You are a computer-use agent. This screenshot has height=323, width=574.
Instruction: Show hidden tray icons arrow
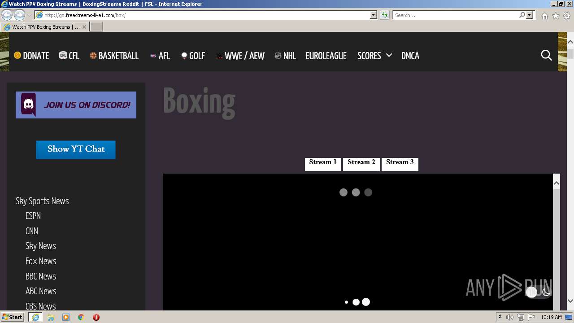point(500,317)
